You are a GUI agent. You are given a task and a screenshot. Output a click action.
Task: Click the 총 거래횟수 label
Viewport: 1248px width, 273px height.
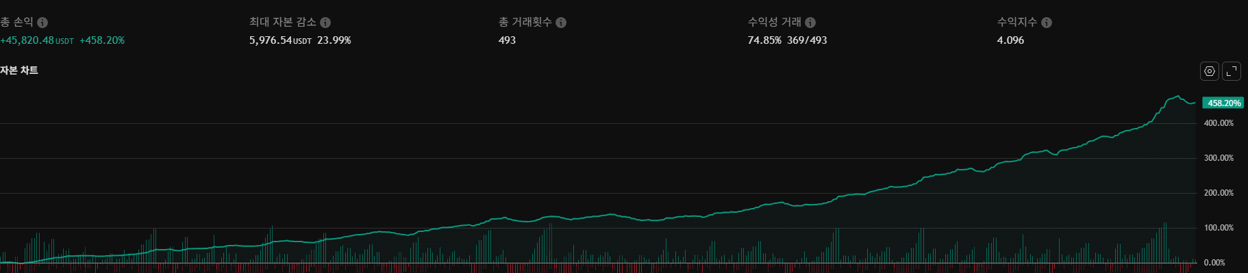click(x=525, y=23)
